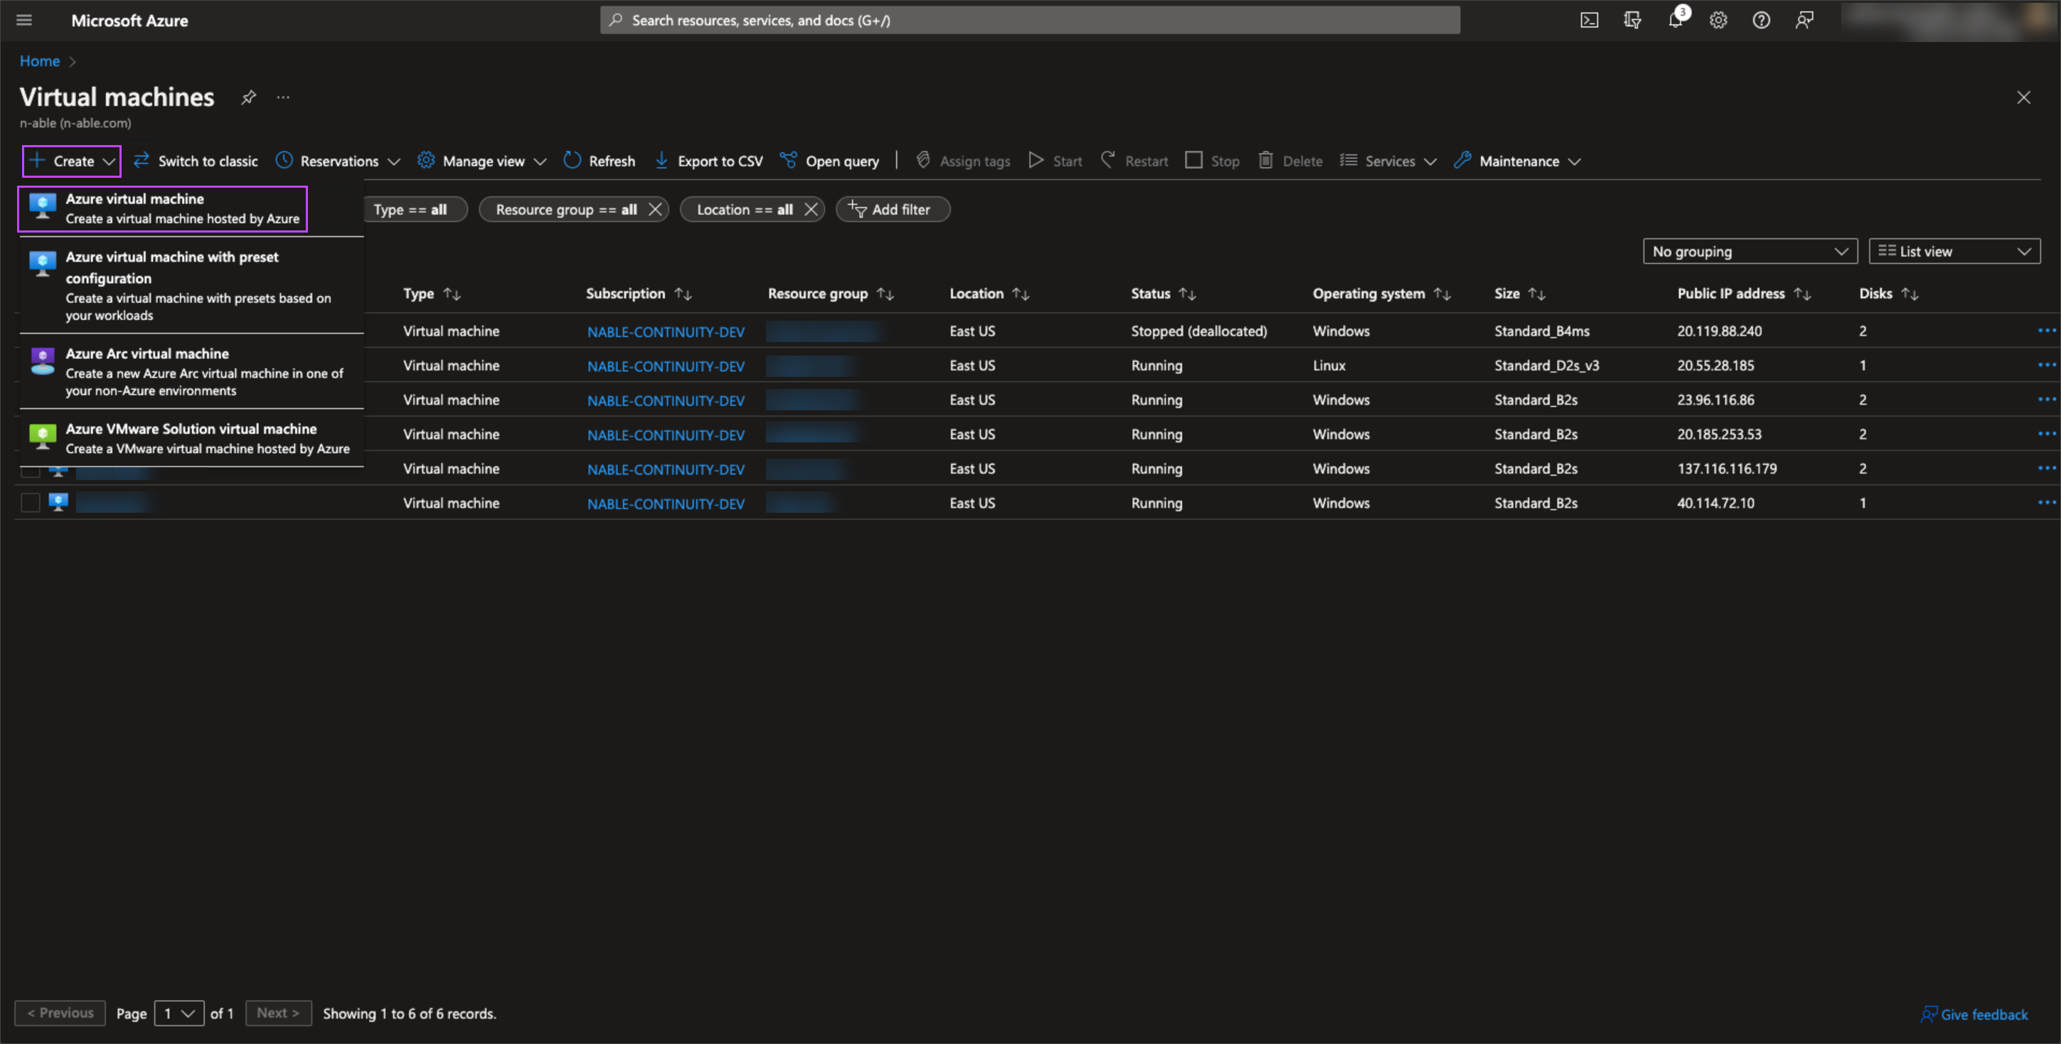This screenshot has height=1044, width=2061.
Task: Click the Add filter button
Action: coord(892,210)
